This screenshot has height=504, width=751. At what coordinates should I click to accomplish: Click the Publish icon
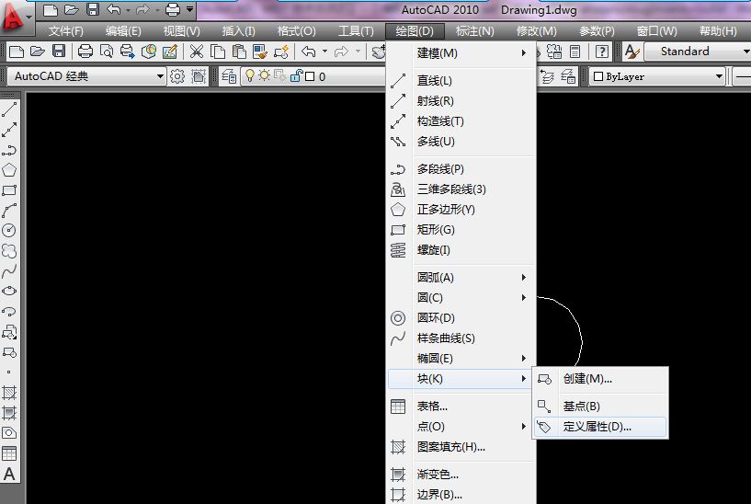[128, 51]
